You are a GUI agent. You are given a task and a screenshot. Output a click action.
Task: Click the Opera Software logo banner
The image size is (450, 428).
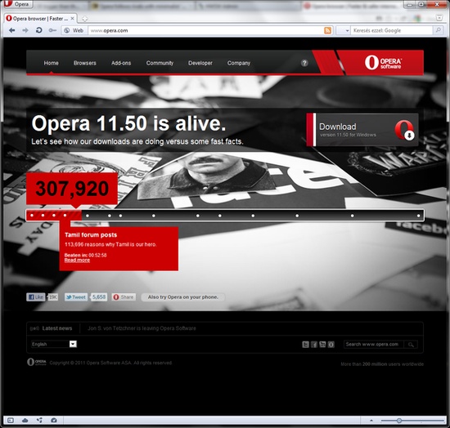(383, 62)
